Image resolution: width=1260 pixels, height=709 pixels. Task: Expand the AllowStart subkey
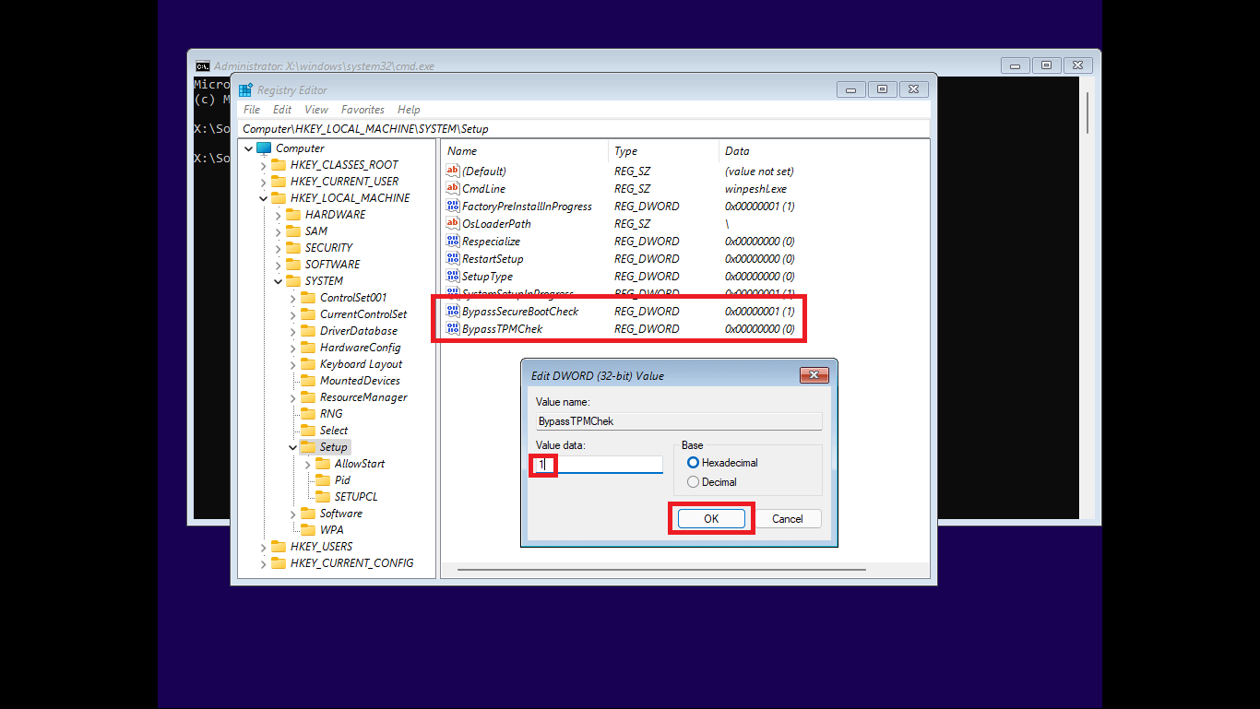click(308, 464)
